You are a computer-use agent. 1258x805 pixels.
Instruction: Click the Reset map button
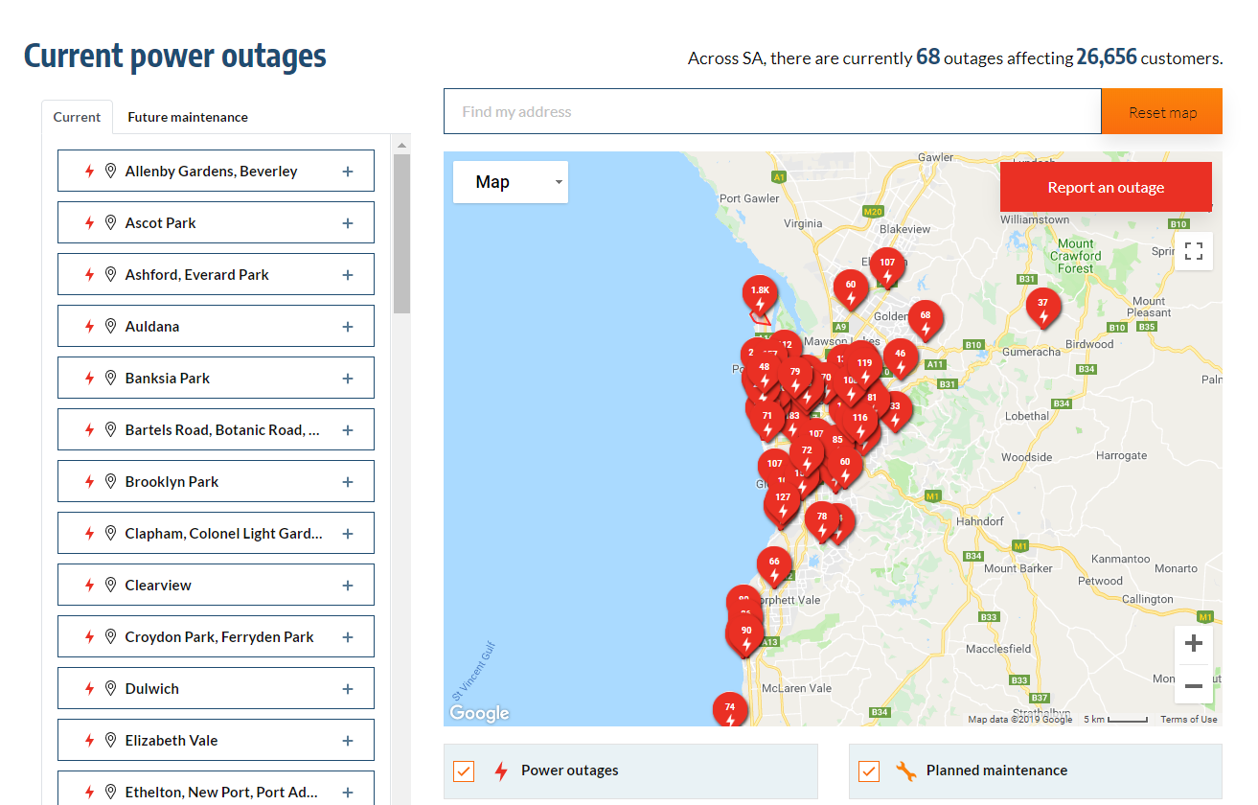pos(1161,112)
